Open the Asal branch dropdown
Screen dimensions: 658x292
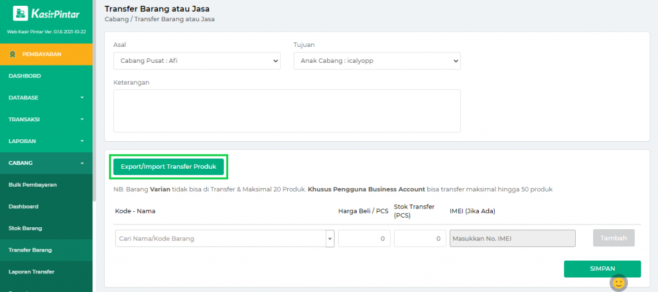[197, 60]
